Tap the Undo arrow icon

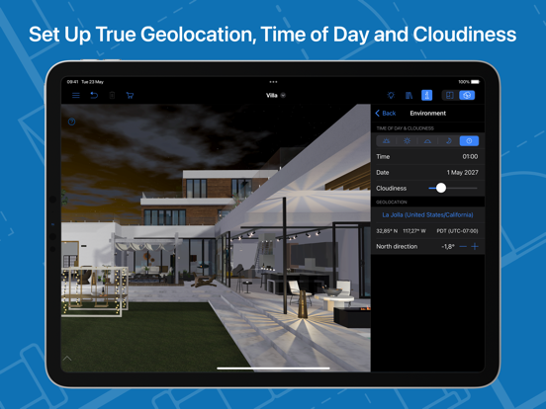click(94, 95)
